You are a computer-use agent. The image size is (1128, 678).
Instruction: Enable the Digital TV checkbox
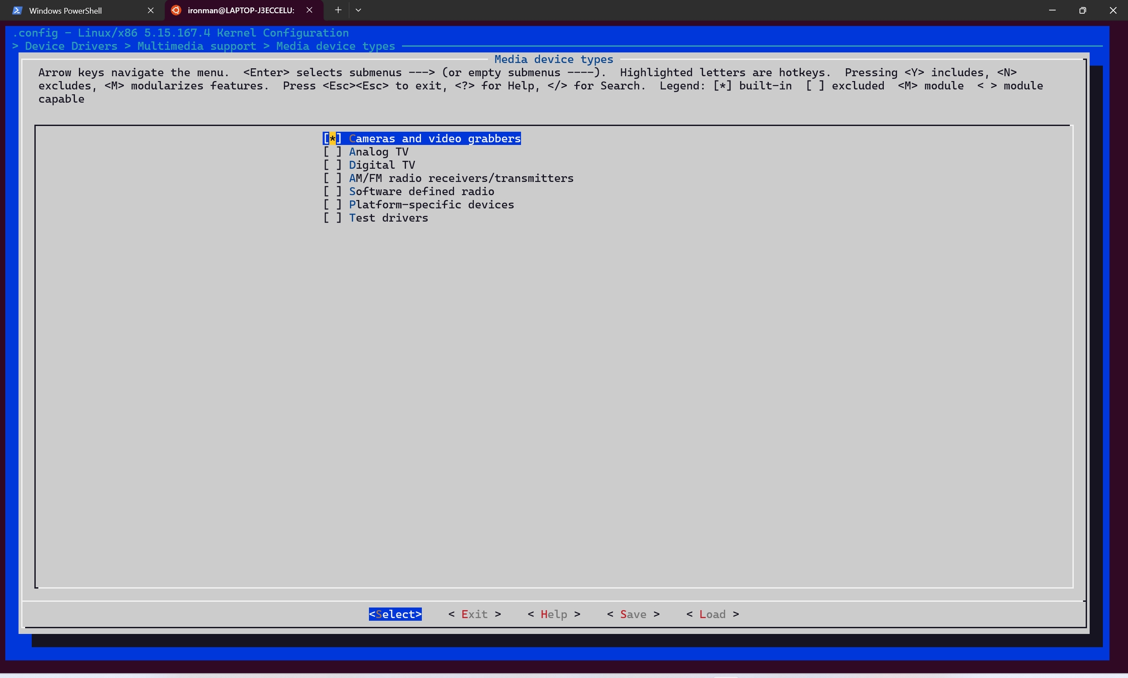[x=332, y=165]
